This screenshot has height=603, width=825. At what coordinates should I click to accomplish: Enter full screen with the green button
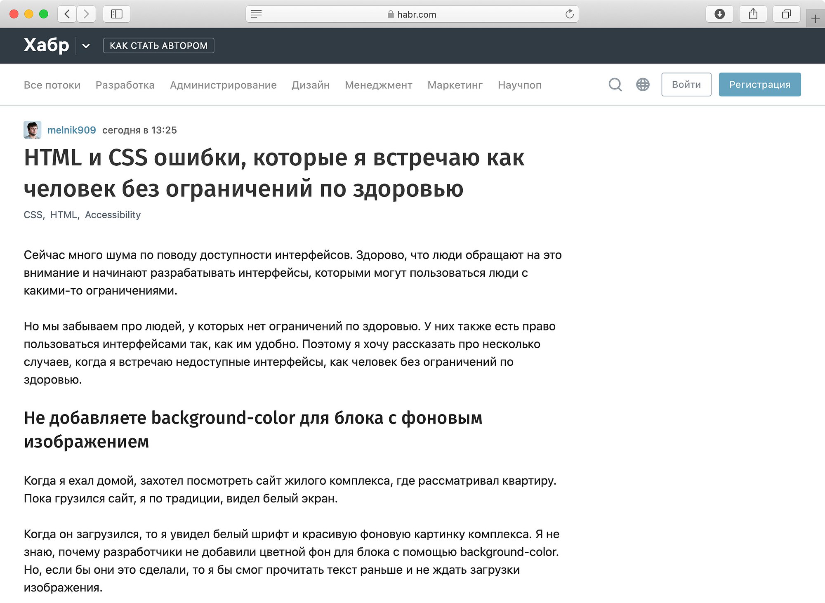pyautogui.click(x=44, y=14)
